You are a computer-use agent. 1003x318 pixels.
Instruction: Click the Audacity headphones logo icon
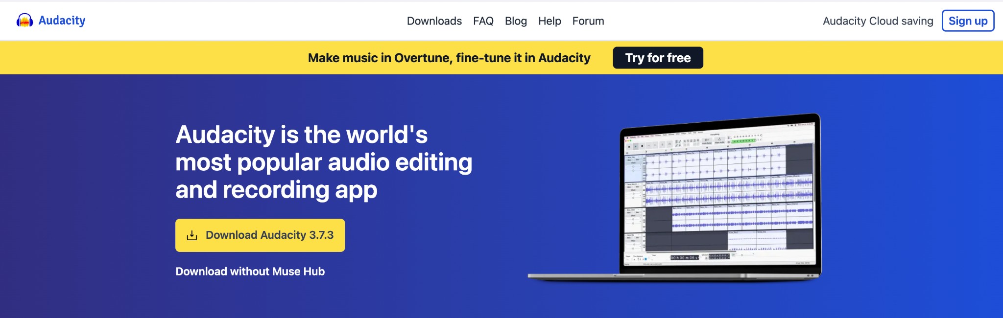coord(24,21)
